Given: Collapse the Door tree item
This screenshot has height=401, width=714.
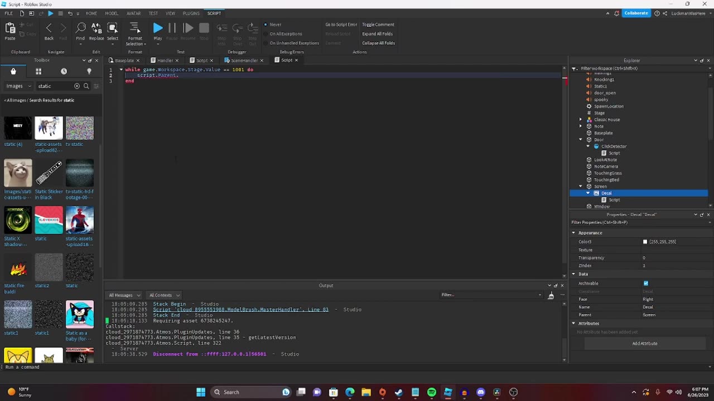Looking at the screenshot, I should point(581,140).
